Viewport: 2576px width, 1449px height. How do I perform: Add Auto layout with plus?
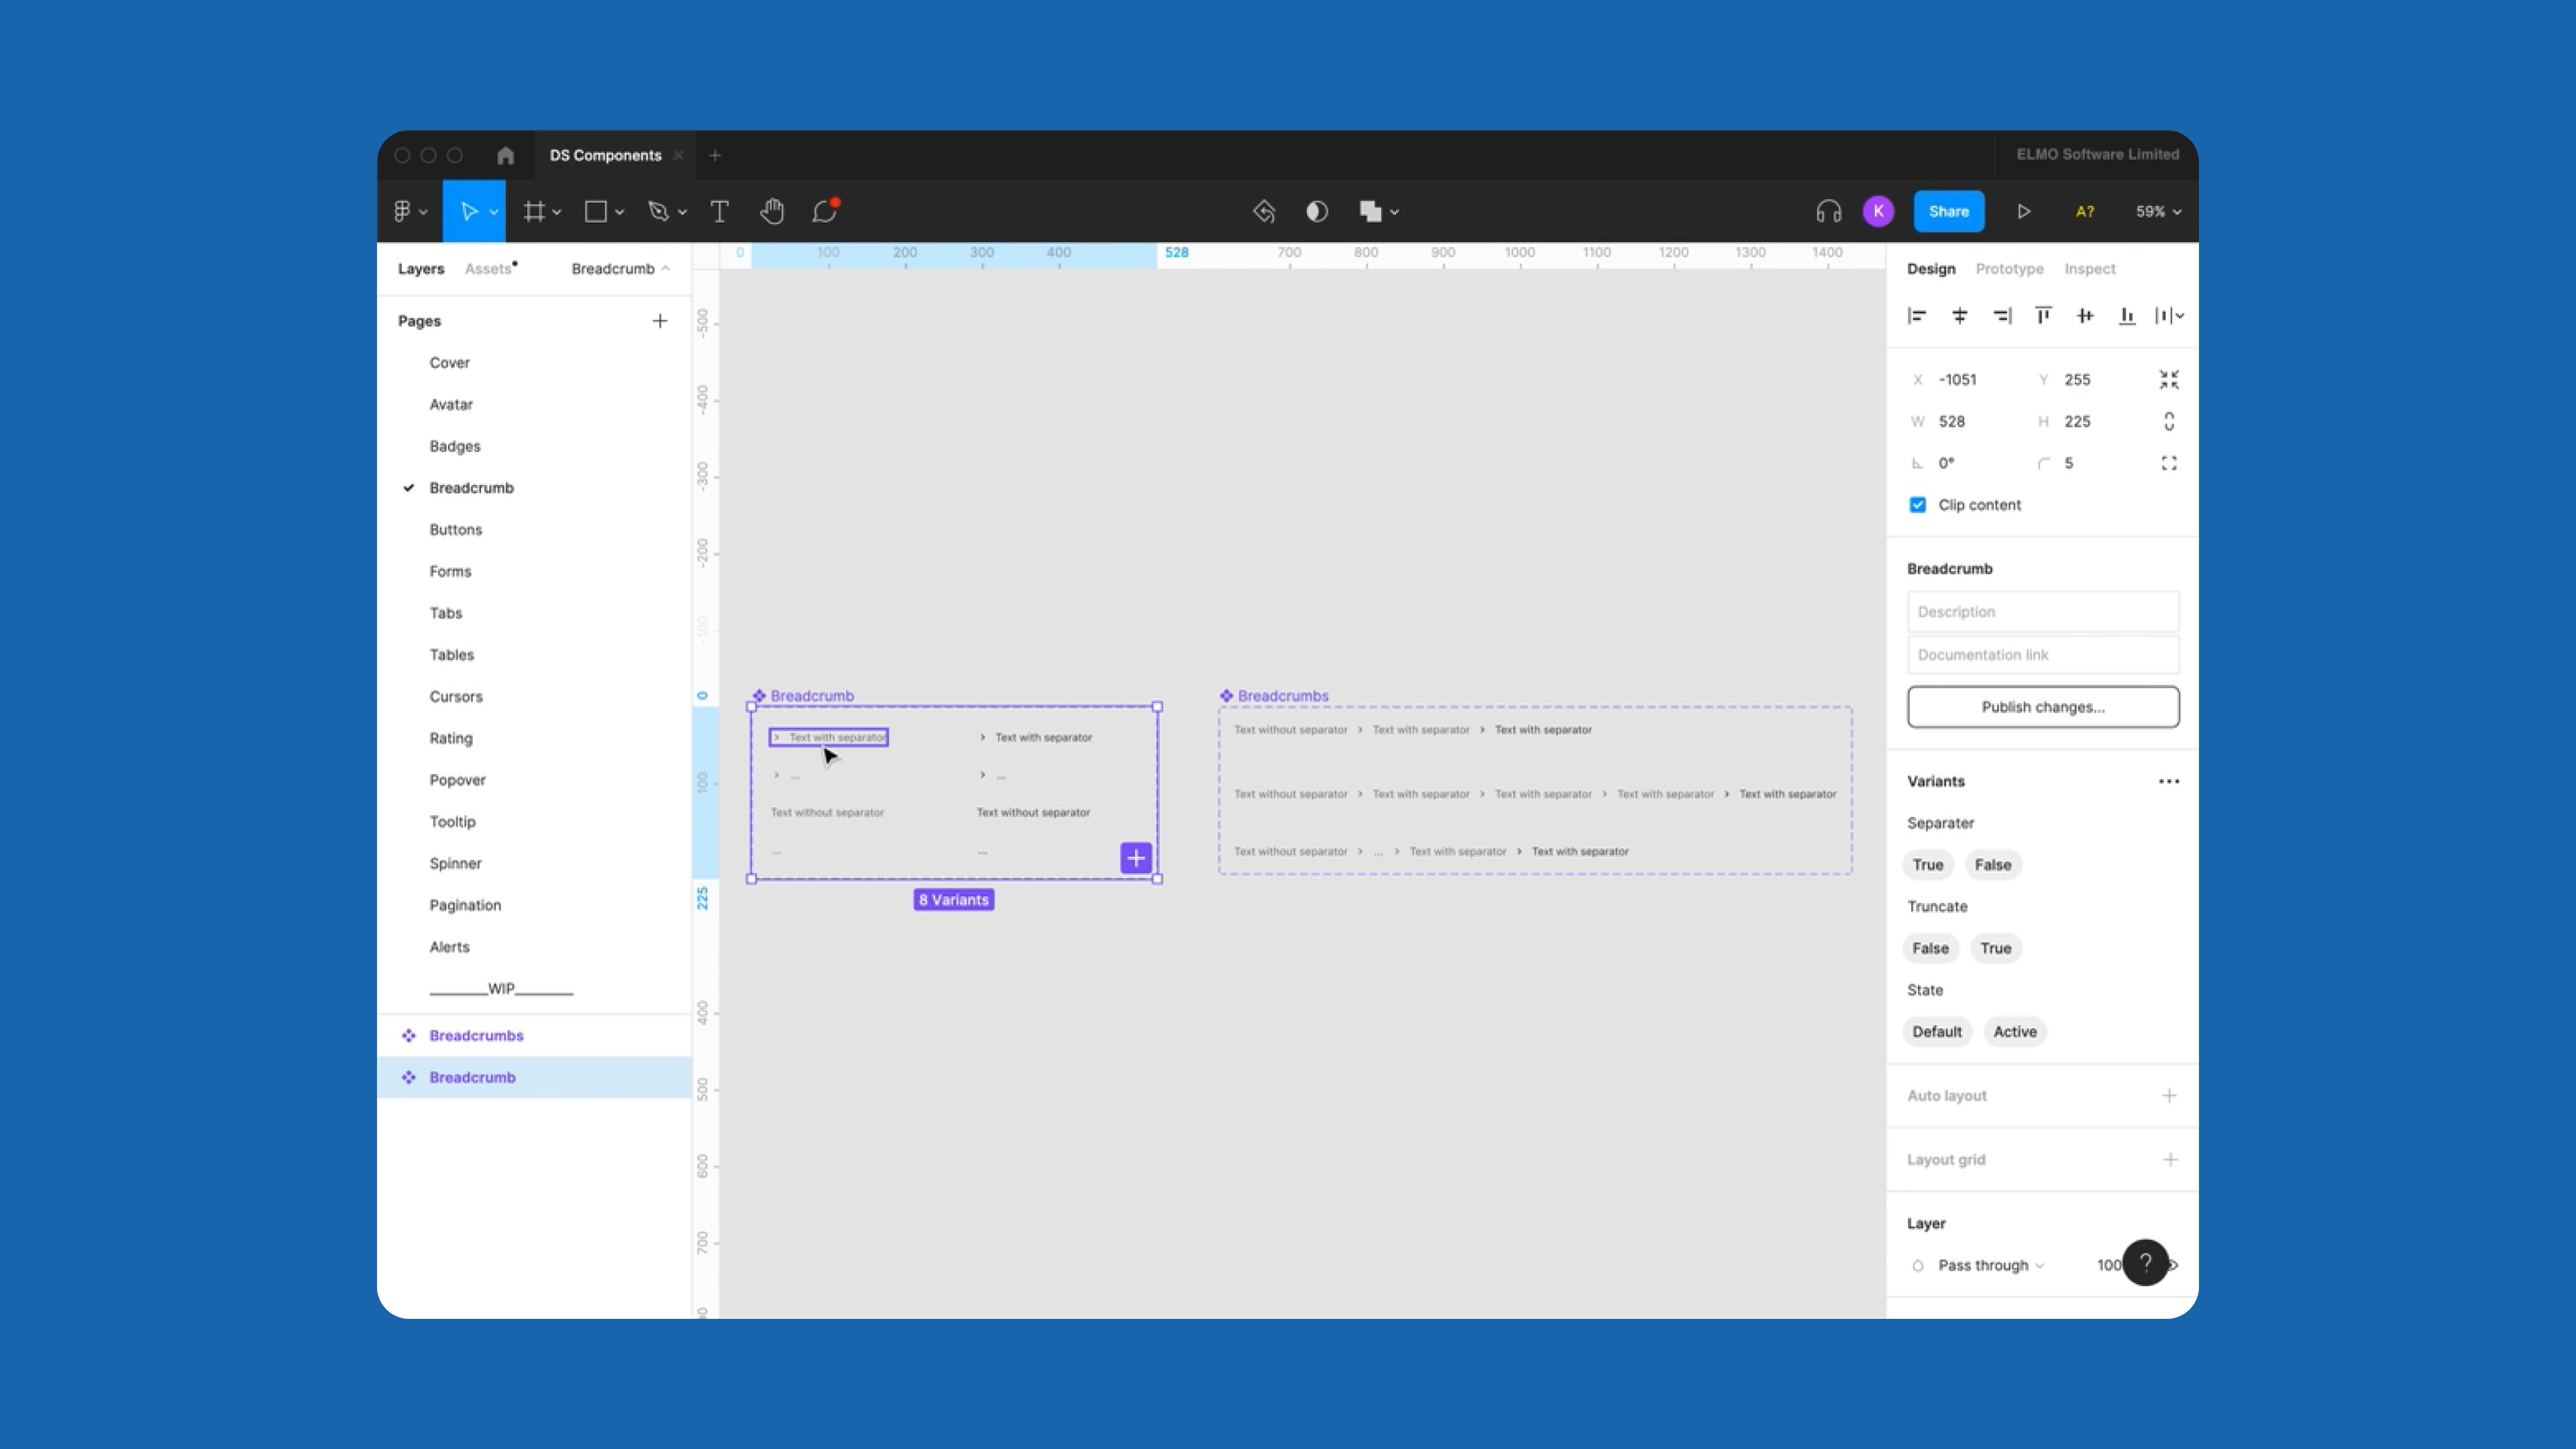[x=2169, y=1096]
